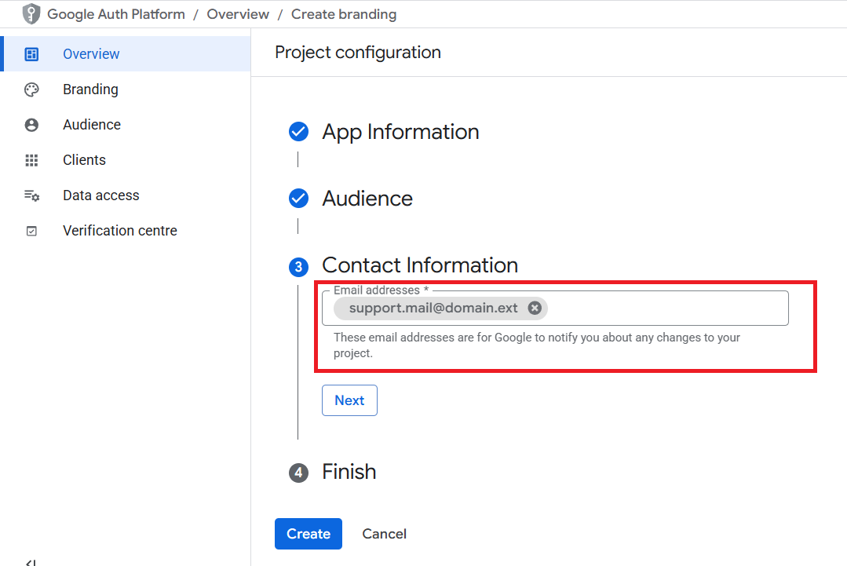The width and height of the screenshot is (847, 566).
Task: Collapse the sidebar navigation menu
Action: [31, 562]
